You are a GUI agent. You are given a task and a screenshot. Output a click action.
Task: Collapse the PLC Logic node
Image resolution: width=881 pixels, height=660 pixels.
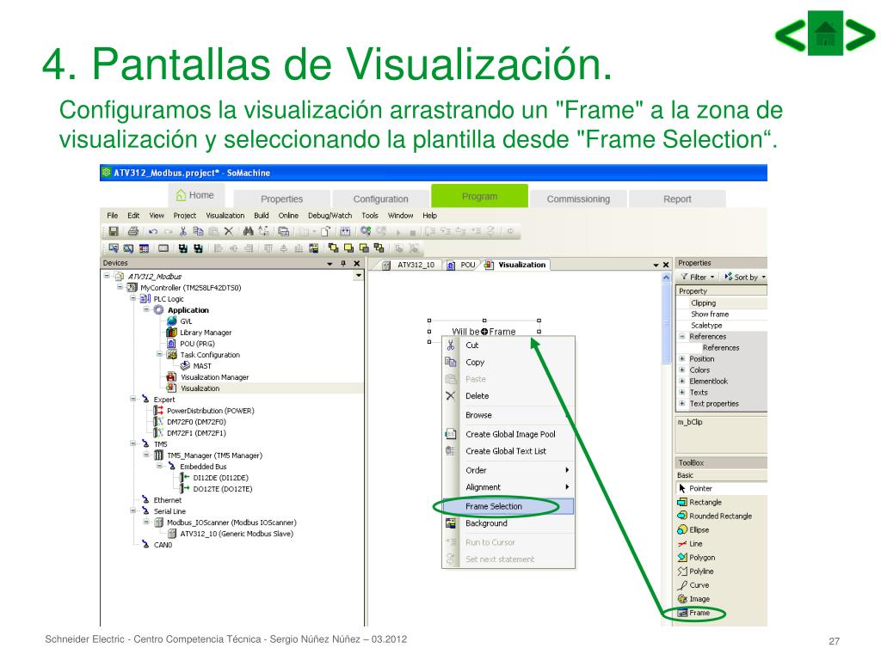[x=133, y=298]
